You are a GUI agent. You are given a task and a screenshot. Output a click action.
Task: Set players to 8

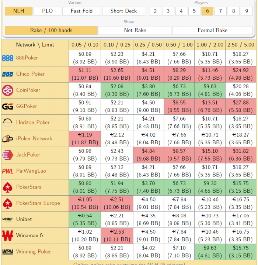pos(234,11)
